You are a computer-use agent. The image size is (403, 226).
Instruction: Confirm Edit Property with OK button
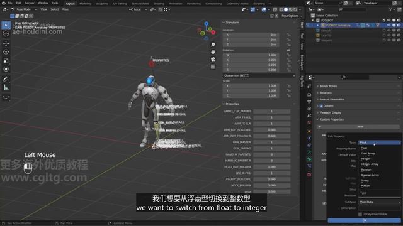coord(364,220)
